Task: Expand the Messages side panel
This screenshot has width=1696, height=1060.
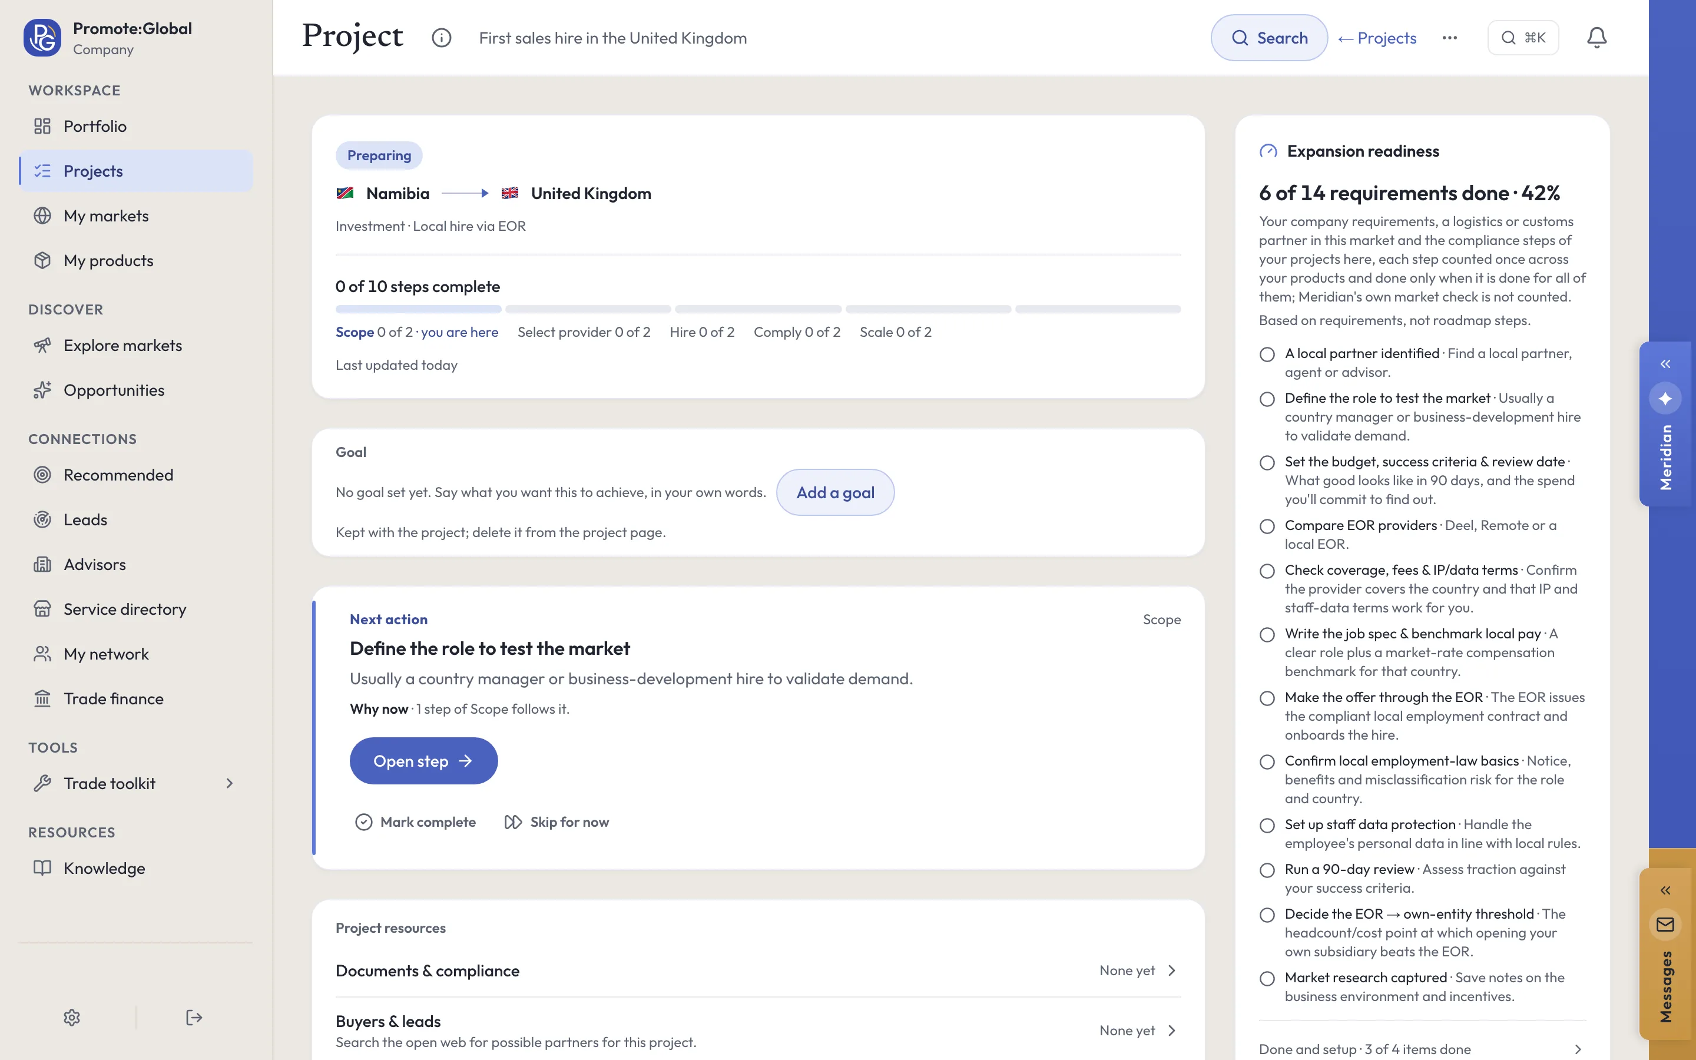Action: coord(1665,890)
